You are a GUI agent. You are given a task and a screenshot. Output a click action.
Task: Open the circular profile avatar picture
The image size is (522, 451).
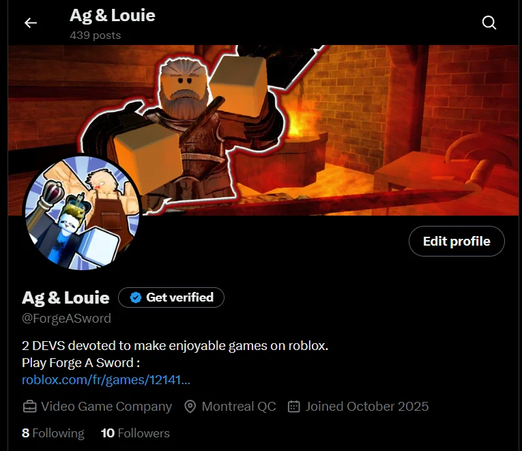(82, 213)
